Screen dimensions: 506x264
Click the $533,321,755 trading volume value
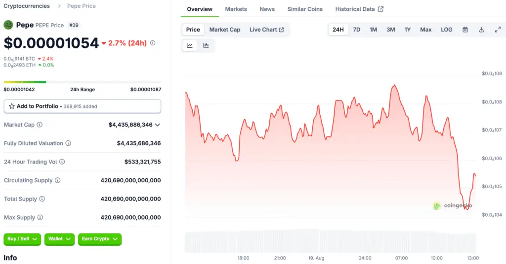point(143,162)
